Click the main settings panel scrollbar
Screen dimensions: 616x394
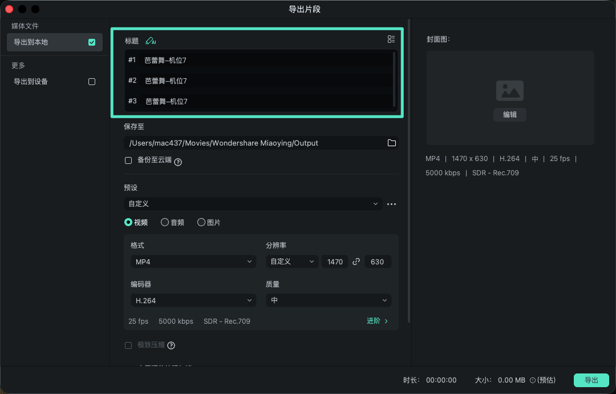pos(409,171)
